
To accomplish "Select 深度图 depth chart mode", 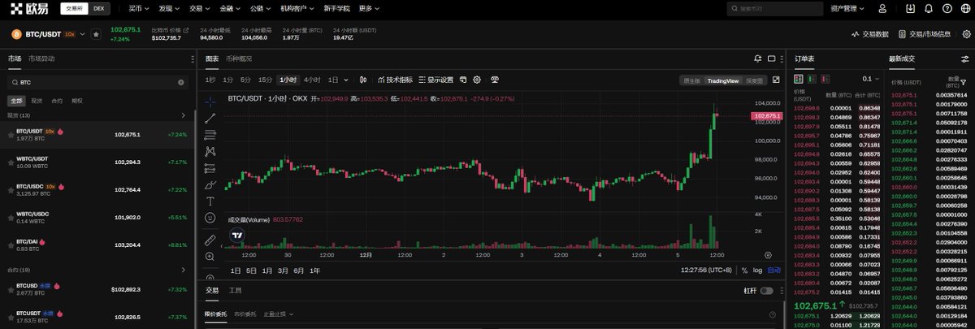I will click(x=754, y=80).
